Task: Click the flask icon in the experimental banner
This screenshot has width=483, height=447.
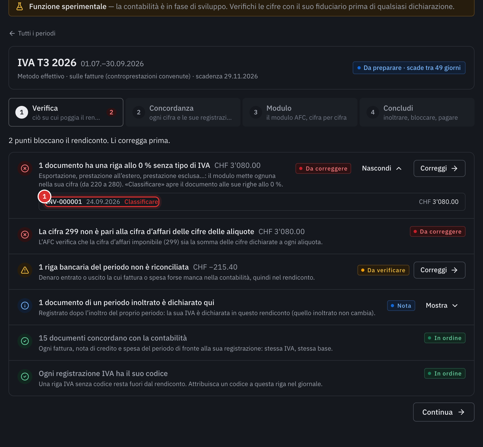Action: [x=20, y=6]
